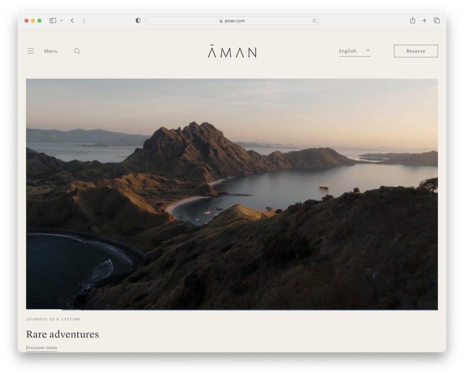The height and width of the screenshot is (376, 464).
Task: Click the lock icon in the address bar
Action: click(221, 21)
